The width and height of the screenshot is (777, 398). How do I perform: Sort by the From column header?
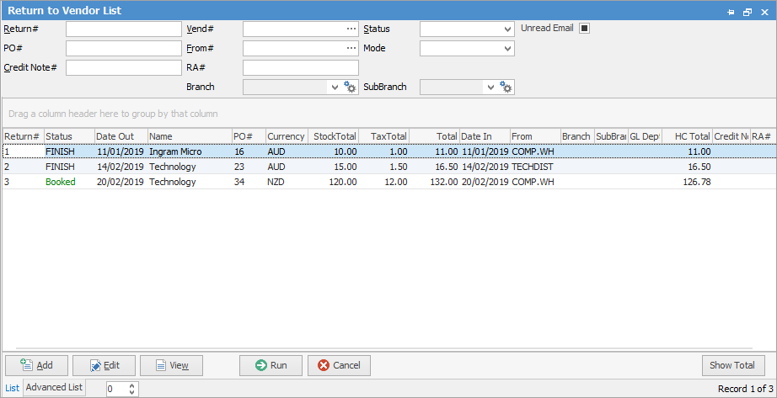click(536, 136)
